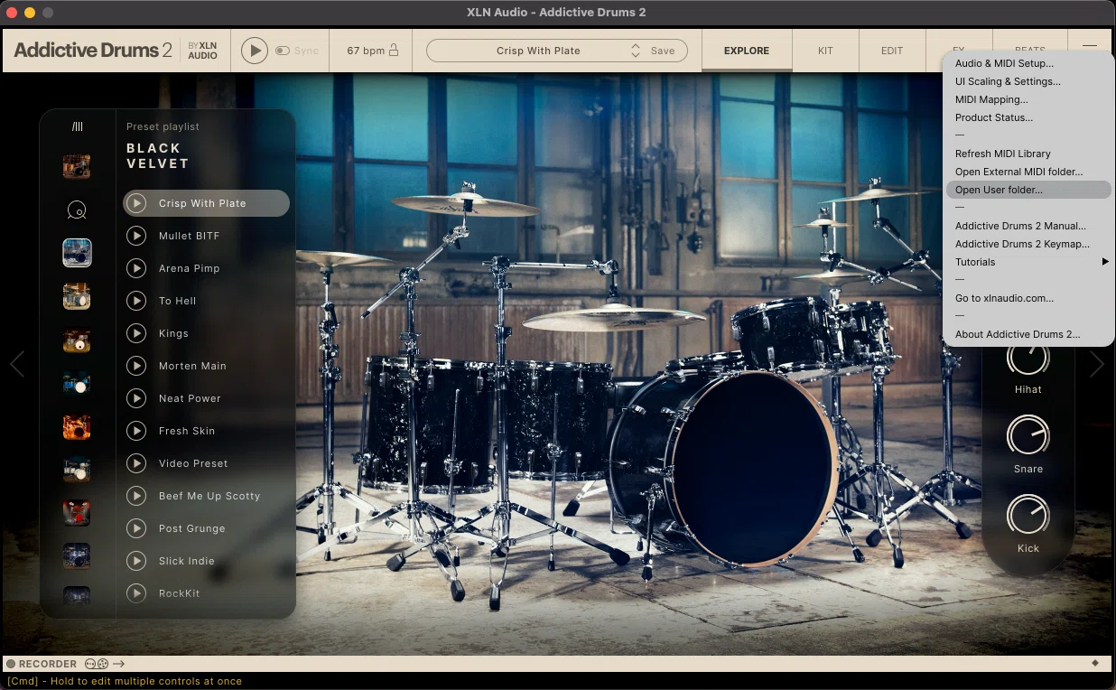The image size is (1116, 690).
Task: Play the Fresh Skin preset preview
Action: [136, 431]
